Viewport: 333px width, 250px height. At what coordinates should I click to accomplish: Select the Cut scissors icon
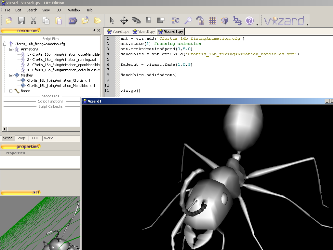[33, 21]
